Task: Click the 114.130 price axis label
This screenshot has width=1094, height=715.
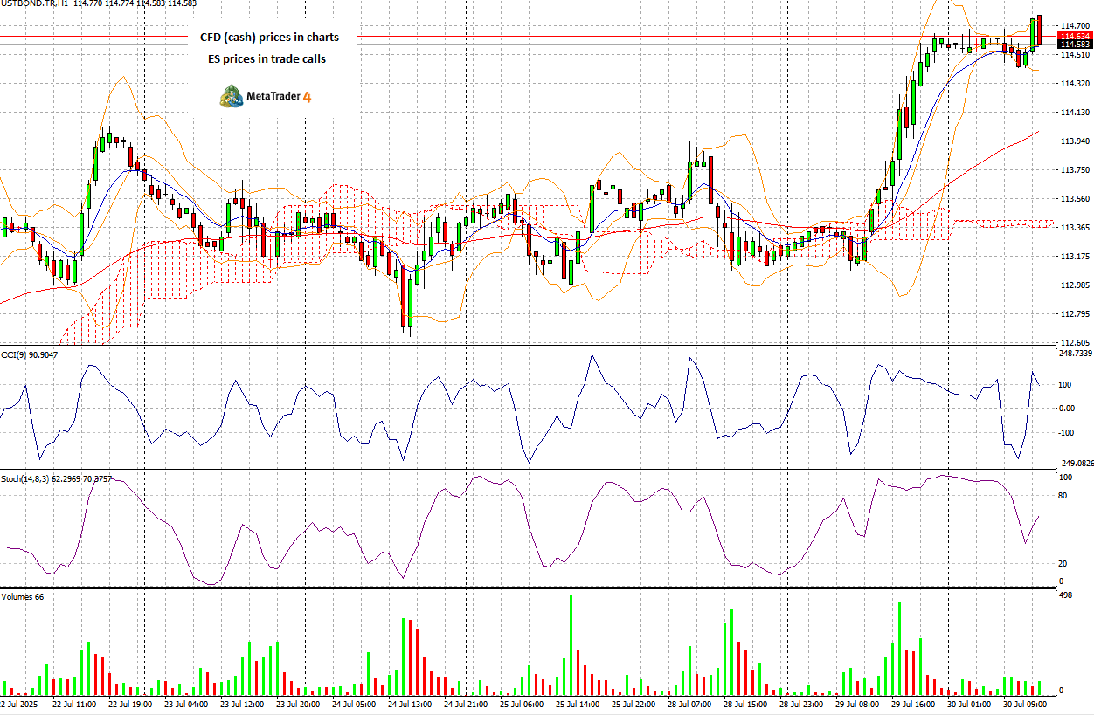Action: [x=1075, y=113]
